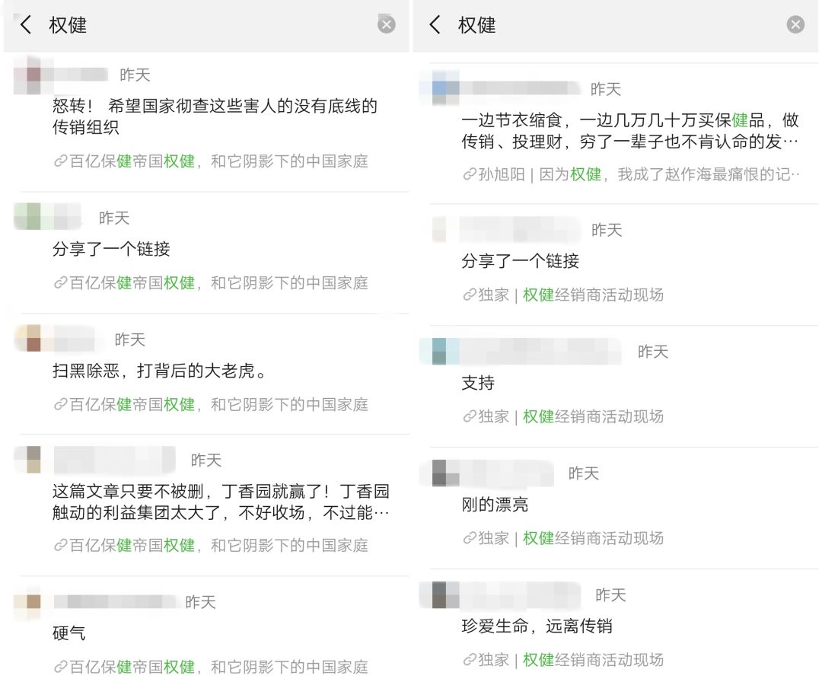Open left post text 分享了一个链接
The width and height of the screenshot is (822, 685).
(111, 248)
